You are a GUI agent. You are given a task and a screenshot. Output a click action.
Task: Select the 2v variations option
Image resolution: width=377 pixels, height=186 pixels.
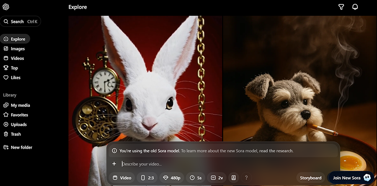[217, 178]
